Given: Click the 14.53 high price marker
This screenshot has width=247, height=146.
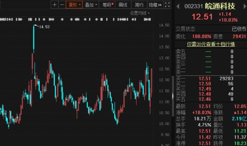Looking at the screenshot, I should pos(44,27).
